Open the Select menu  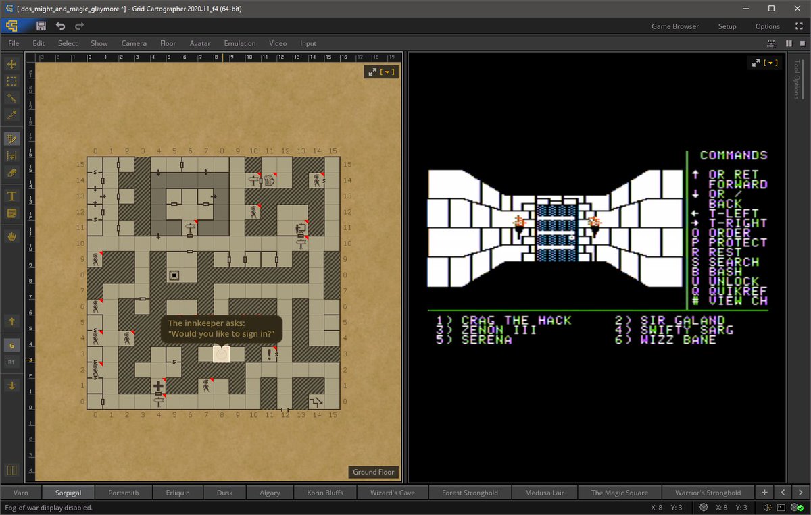coord(68,43)
